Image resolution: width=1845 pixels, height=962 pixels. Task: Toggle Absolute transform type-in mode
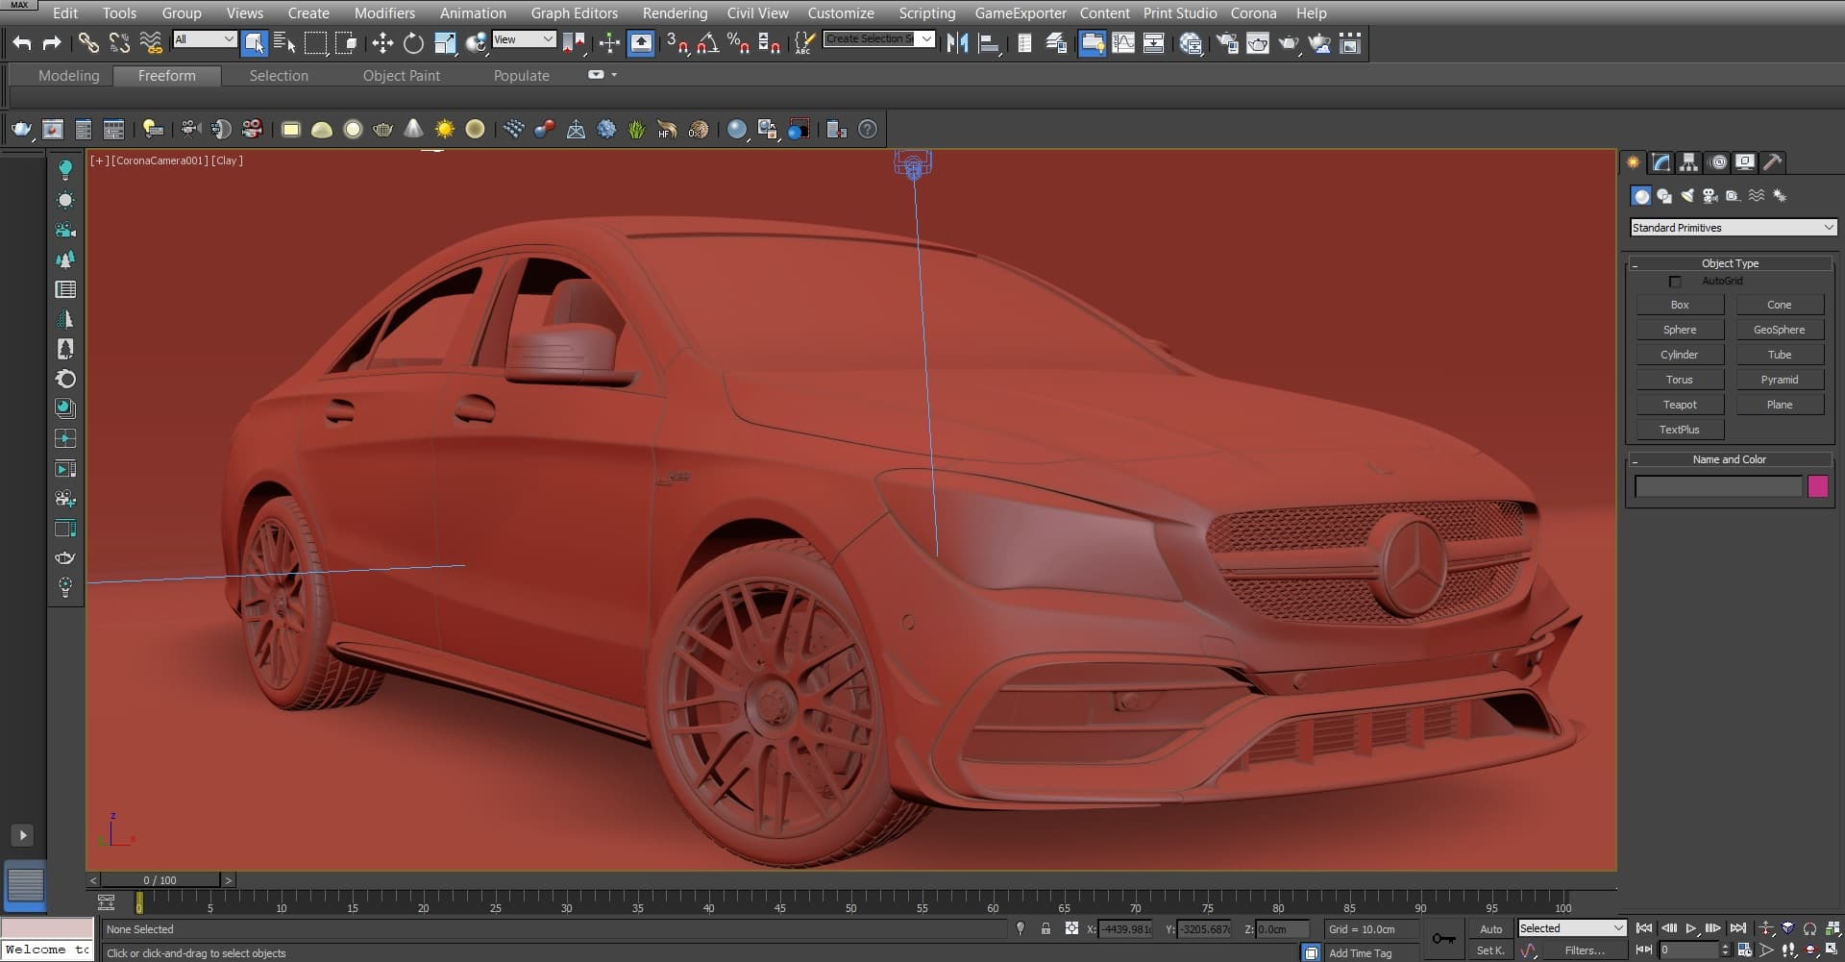(x=1071, y=928)
